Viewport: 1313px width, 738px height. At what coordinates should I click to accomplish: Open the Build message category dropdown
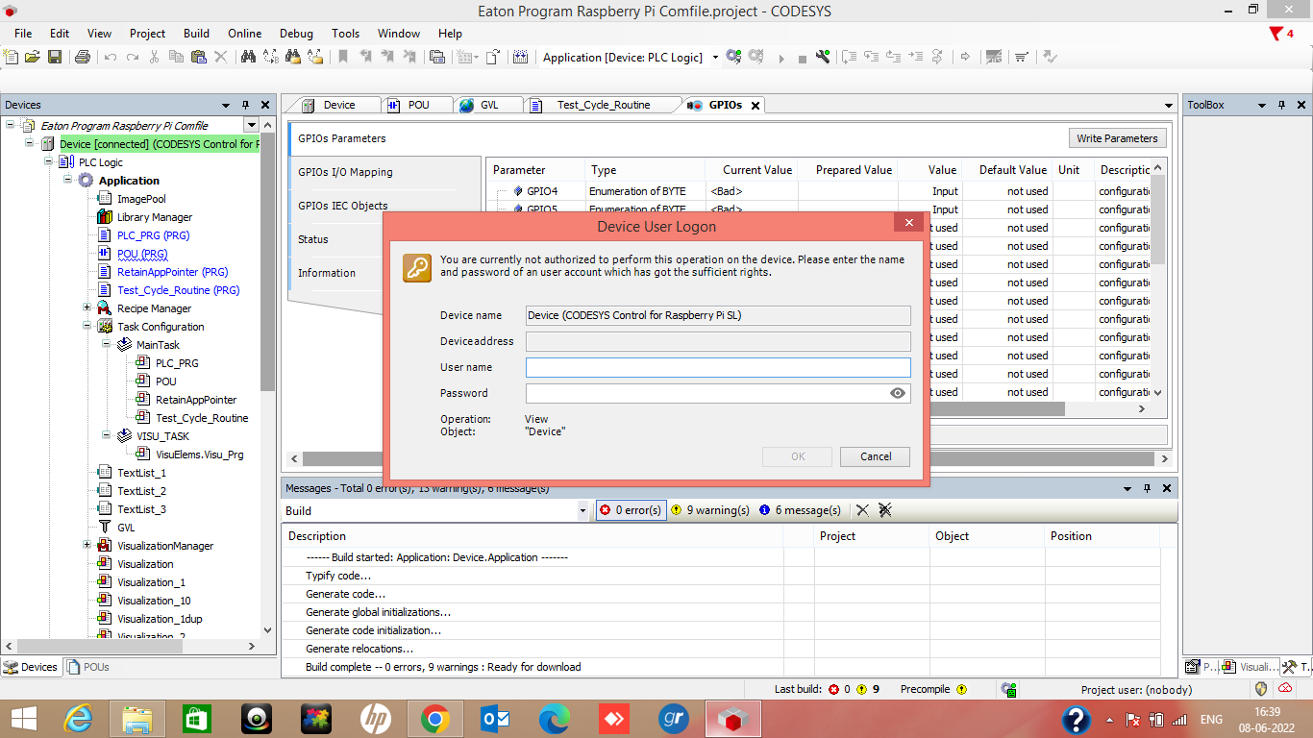point(582,511)
